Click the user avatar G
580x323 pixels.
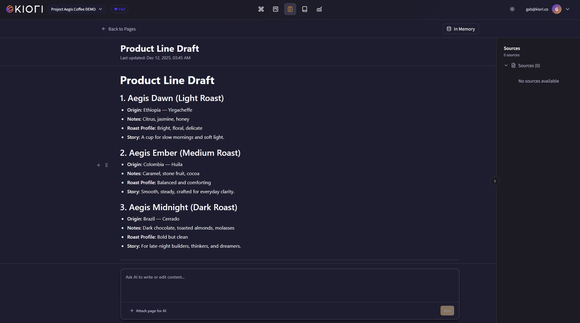pyautogui.click(x=556, y=9)
